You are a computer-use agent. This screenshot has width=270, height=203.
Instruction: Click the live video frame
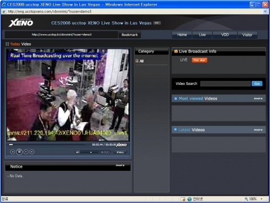tap(67, 95)
